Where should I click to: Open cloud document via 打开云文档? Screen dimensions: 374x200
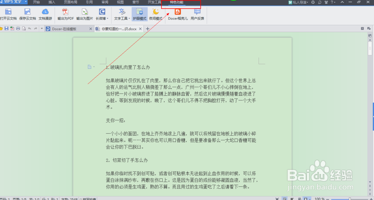(x=8, y=14)
